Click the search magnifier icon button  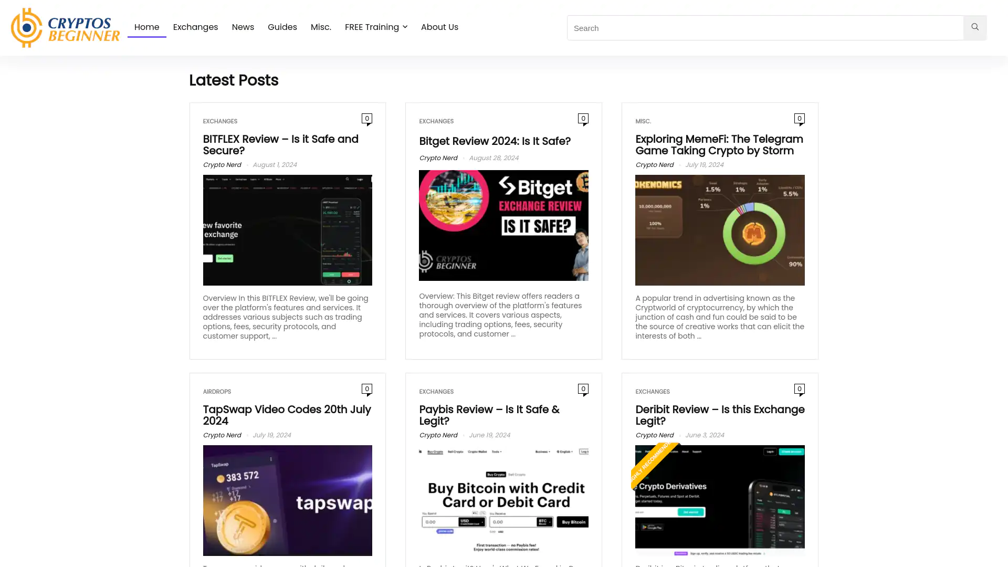975,27
